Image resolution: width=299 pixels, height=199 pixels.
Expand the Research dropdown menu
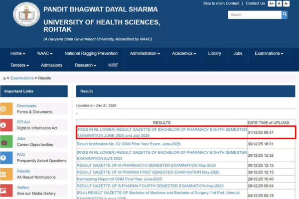(85, 65)
